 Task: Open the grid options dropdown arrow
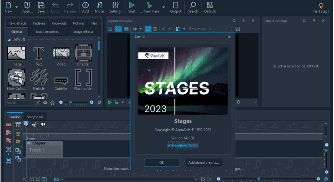(140, 29)
